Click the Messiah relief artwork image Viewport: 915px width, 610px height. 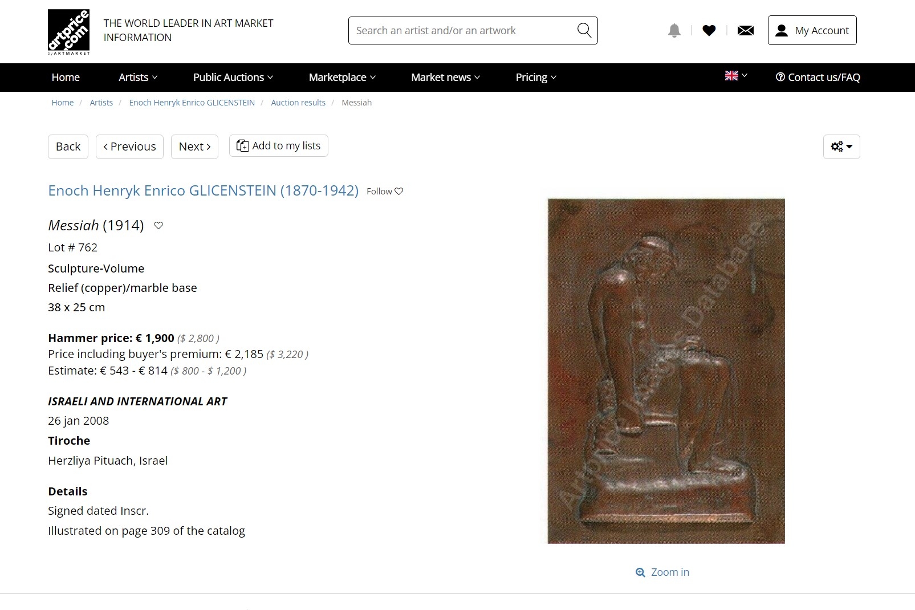pos(666,371)
